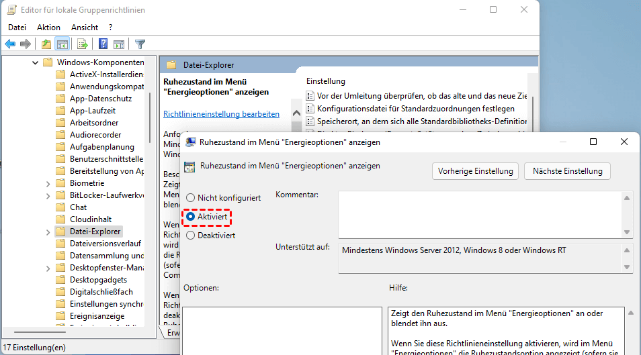The image size is (641, 355).
Task: Click folder icon next to App-Datenschutz
Action: [x=60, y=99]
